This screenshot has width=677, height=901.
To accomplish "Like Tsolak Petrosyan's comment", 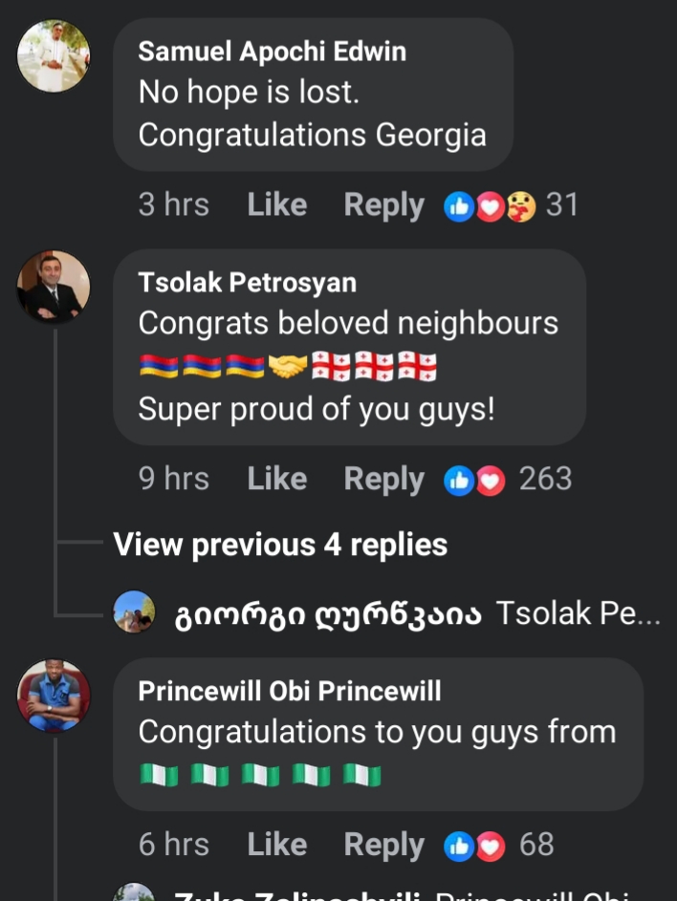I will click(x=276, y=480).
